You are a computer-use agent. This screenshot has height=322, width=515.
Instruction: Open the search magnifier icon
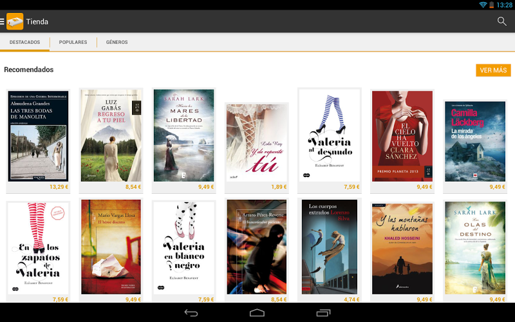(x=501, y=22)
